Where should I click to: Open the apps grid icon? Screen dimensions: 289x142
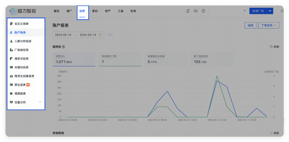(x=282, y=11)
